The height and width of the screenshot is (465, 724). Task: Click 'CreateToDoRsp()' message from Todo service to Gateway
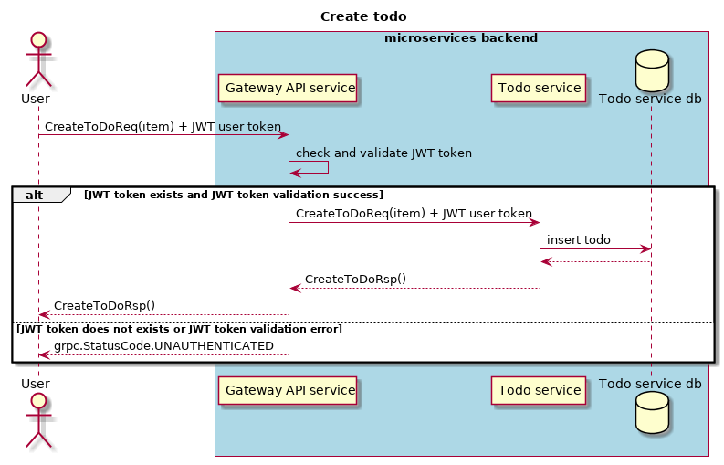(x=355, y=279)
